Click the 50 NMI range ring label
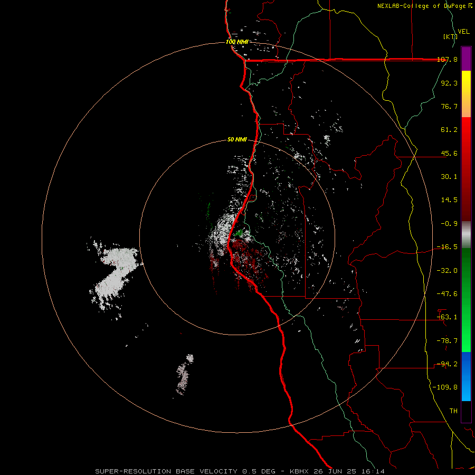475x475 pixels. click(x=237, y=140)
